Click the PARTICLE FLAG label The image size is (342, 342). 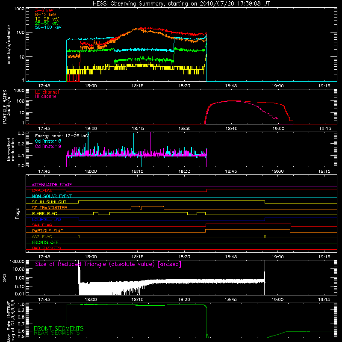48,230
